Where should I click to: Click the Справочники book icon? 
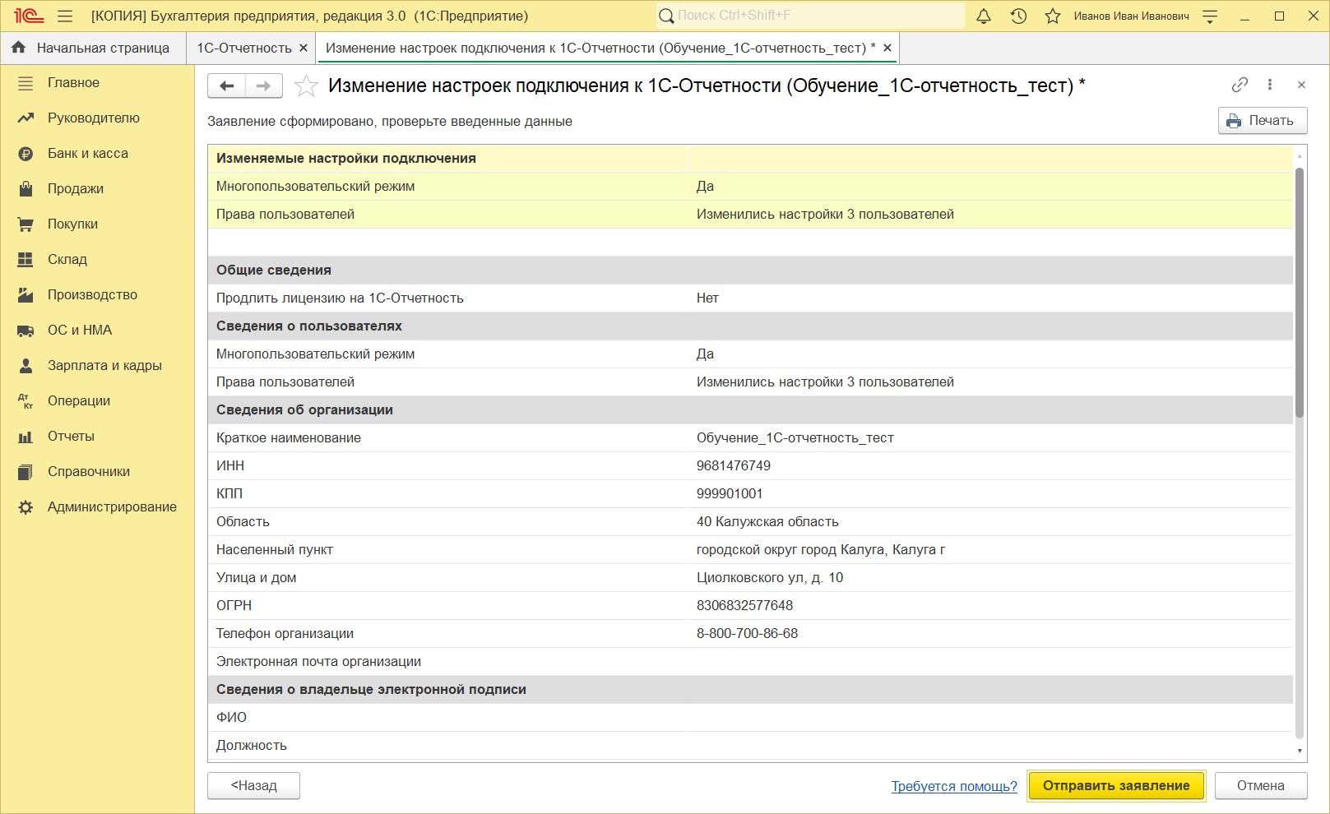pyautogui.click(x=25, y=472)
